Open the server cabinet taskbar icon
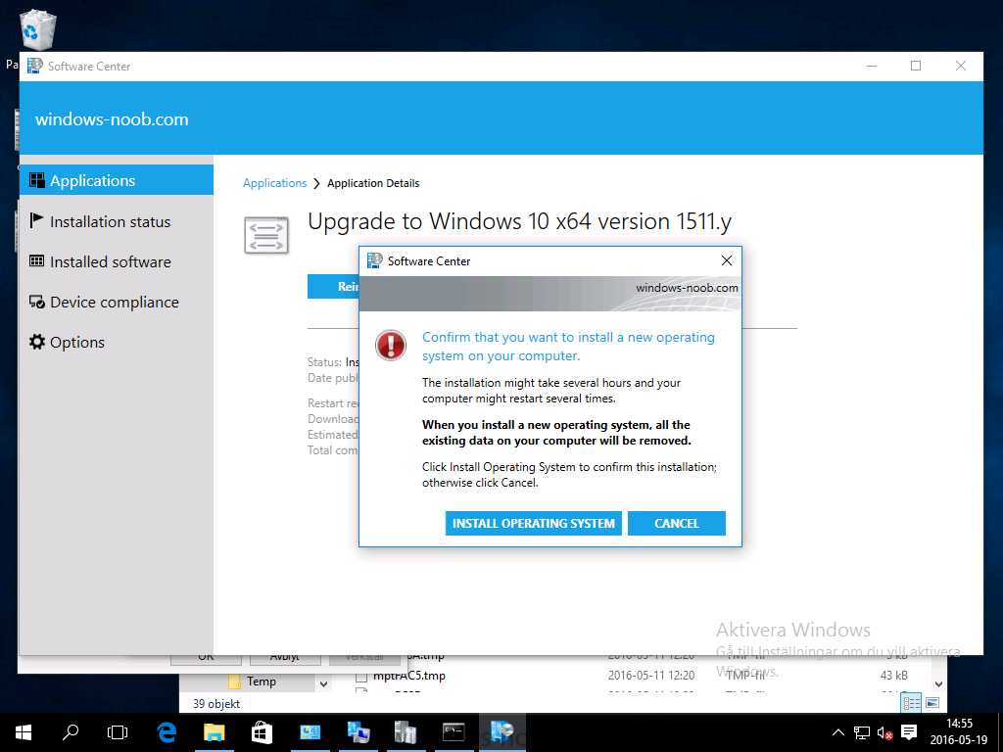1003x752 pixels. coord(406,732)
